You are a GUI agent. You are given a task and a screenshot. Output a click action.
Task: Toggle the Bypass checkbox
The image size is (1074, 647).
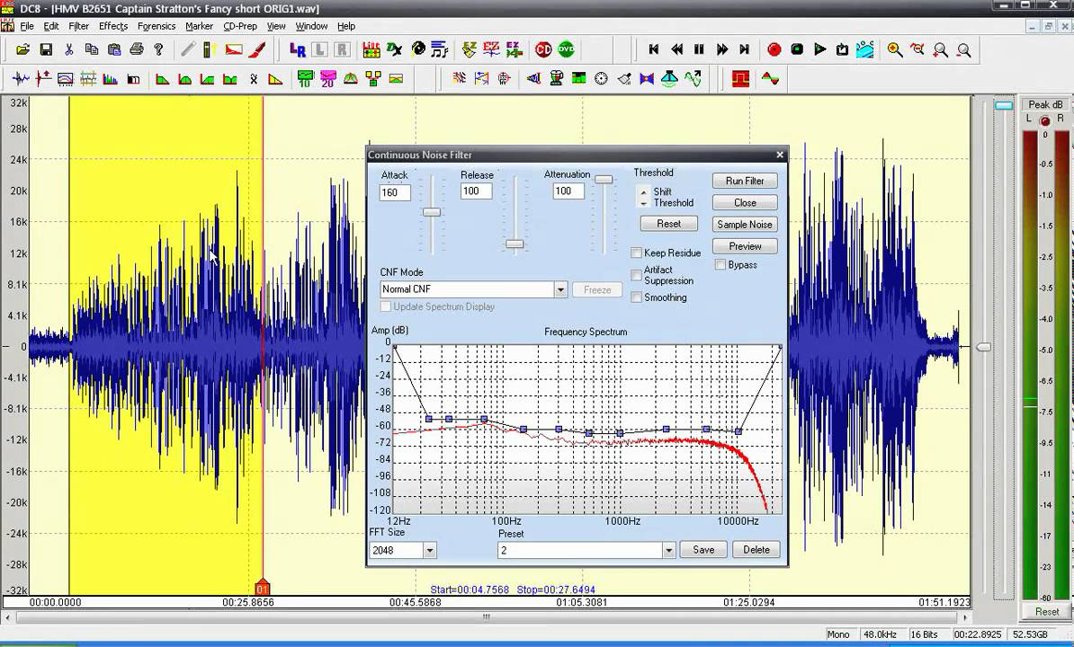(x=720, y=265)
